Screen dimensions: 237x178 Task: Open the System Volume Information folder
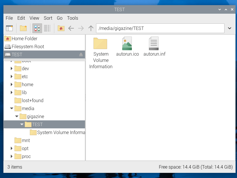[x=101, y=43]
